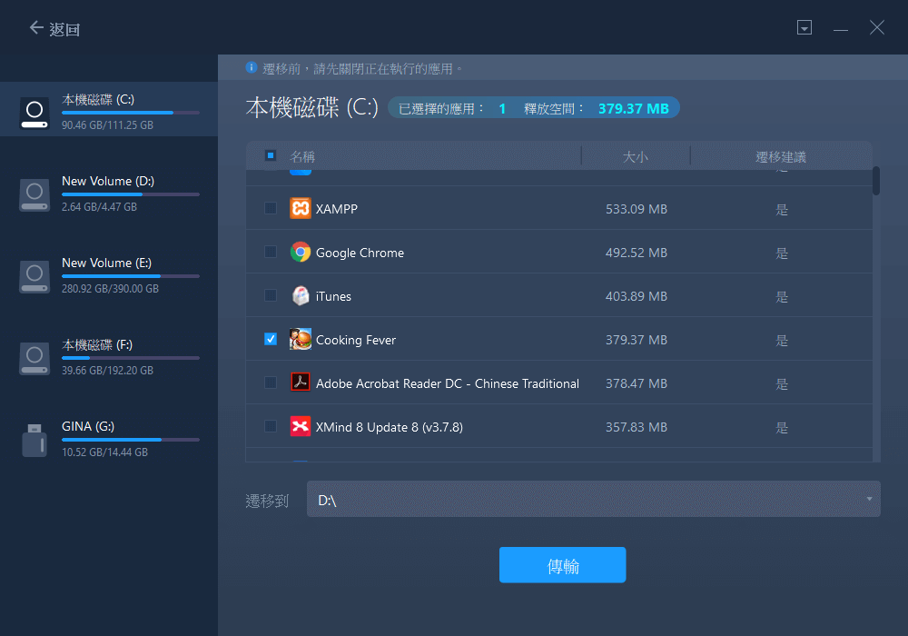Sort by the 大小 column header
Screen dimensions: 908x636
[x=636, y=156]
